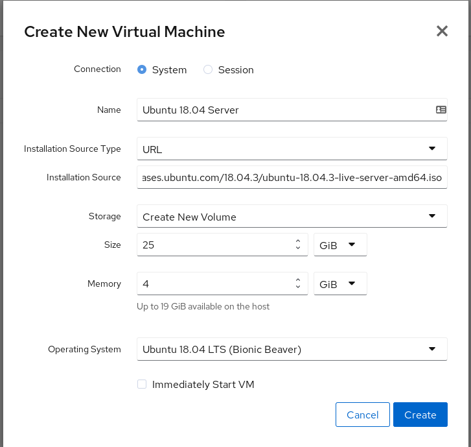
Task: Click the Operating System label
Action: (84, 349)
